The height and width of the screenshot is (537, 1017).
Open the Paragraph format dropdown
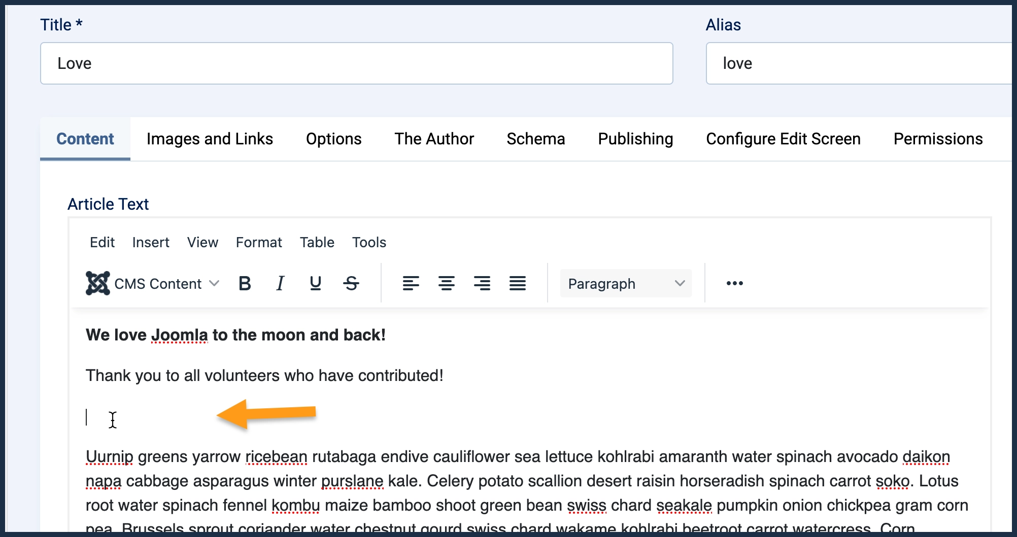(x=626, y=283)
